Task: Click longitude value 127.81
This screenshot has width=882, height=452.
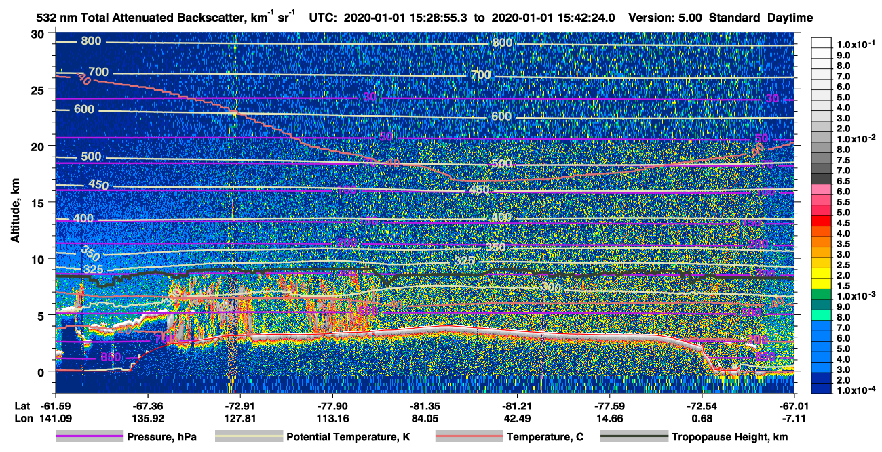Action: coord(240,418)
